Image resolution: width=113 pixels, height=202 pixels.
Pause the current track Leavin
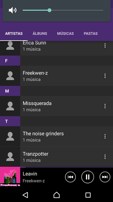[x=88, y=177]
